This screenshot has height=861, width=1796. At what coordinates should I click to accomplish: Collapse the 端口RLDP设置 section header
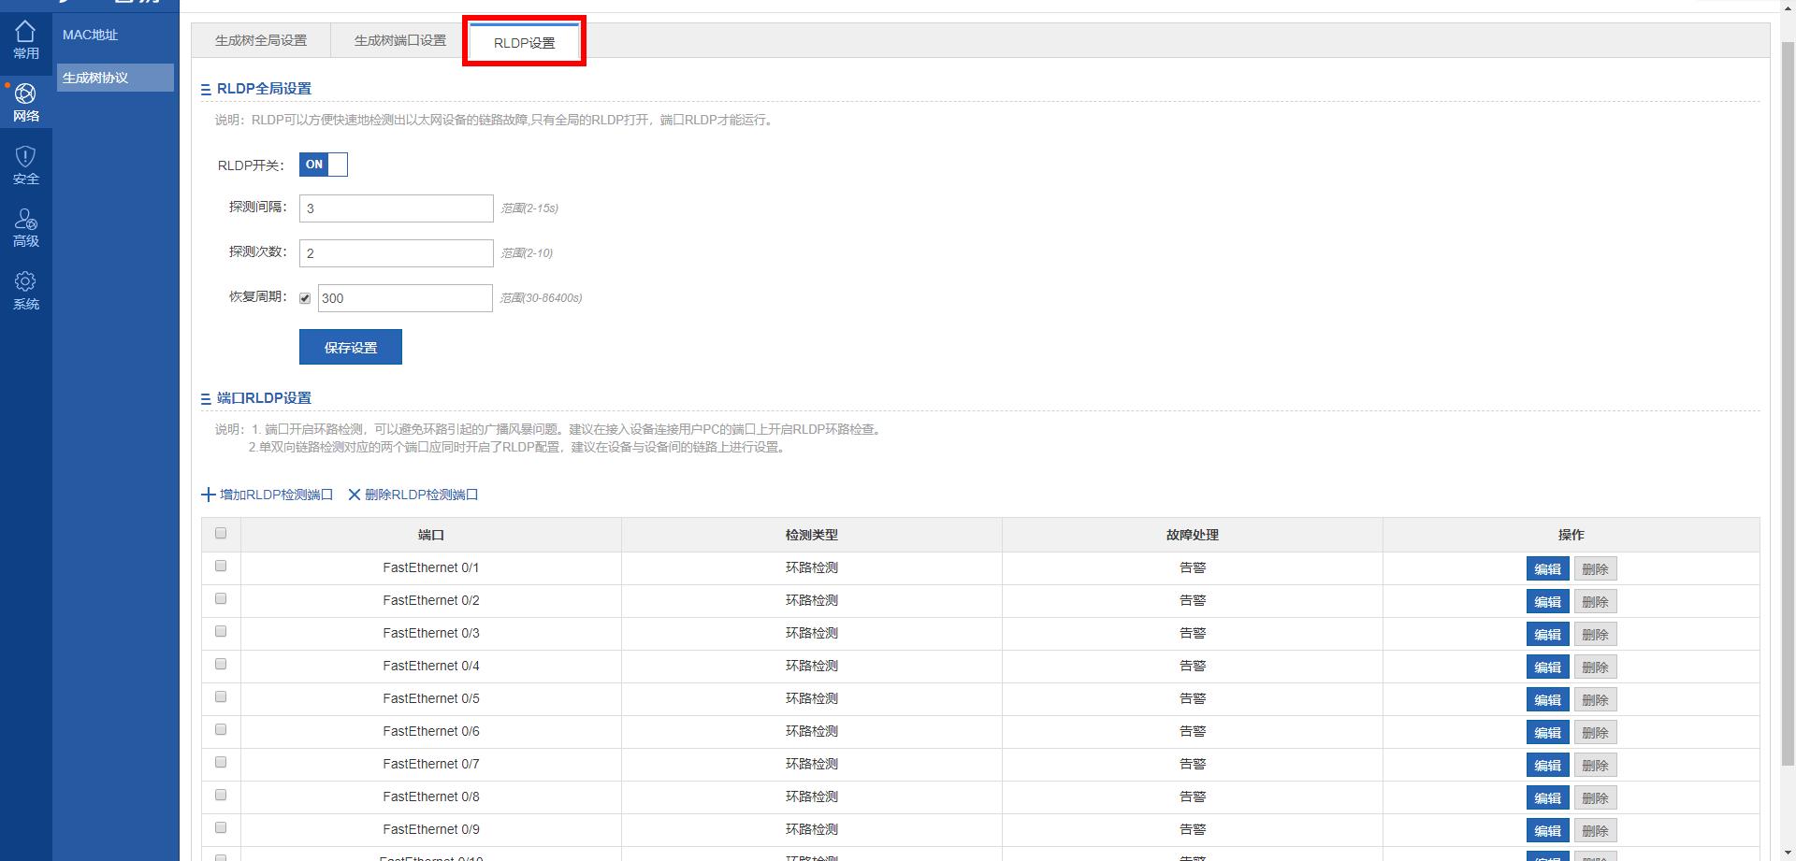point(206,399)
